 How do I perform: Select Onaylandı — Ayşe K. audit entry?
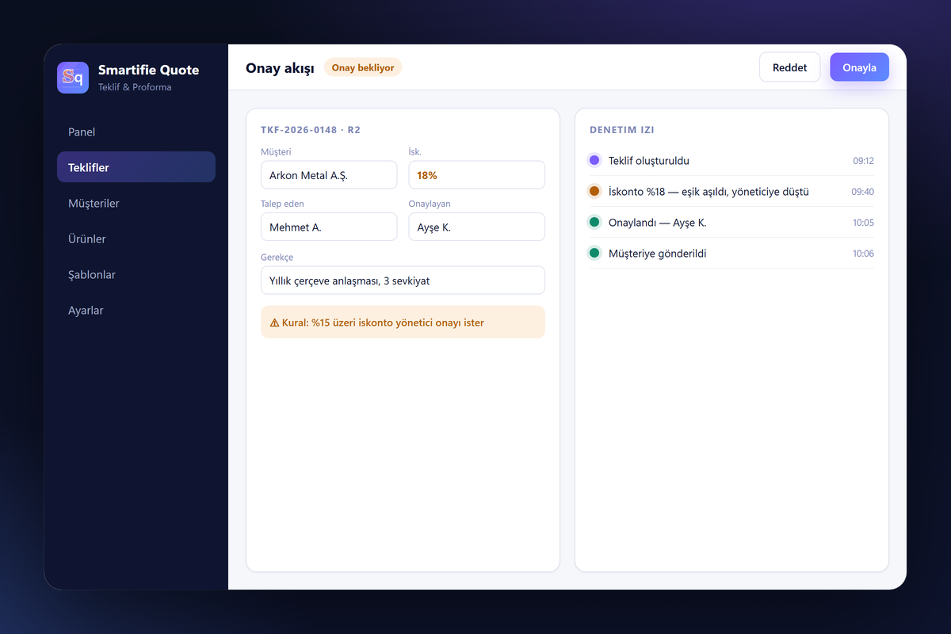731,223
